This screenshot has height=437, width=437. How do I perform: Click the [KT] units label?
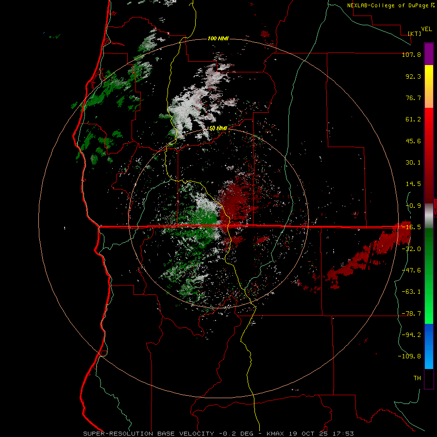[x=415, y=34]
